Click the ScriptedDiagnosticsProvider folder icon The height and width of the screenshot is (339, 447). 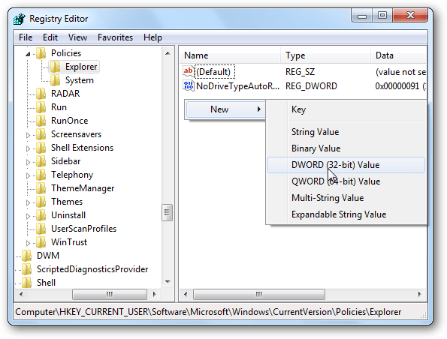pos(26,269)
